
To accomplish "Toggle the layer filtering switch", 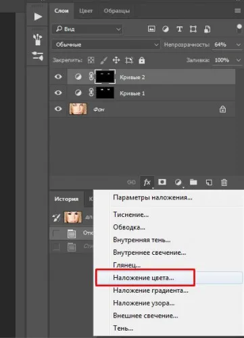I will [239, 29].
